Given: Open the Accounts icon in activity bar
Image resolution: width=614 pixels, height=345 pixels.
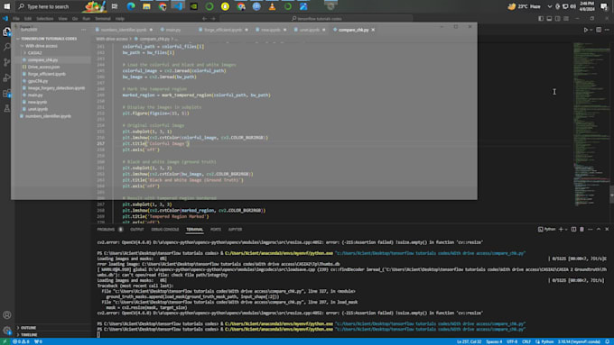Looking at the screenshot, I should pyautogui.click(x=6, y=315).
